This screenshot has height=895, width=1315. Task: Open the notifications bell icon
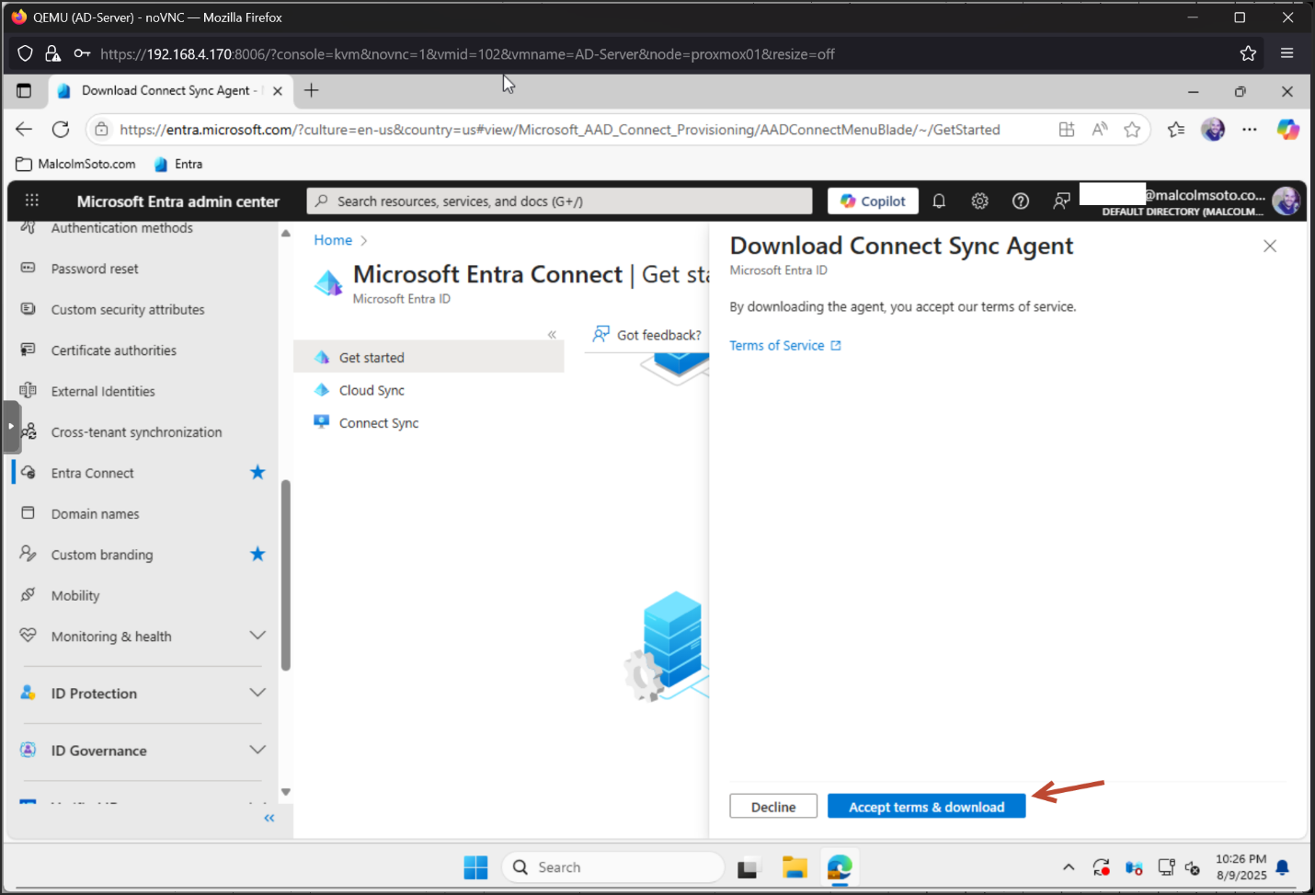939,201
